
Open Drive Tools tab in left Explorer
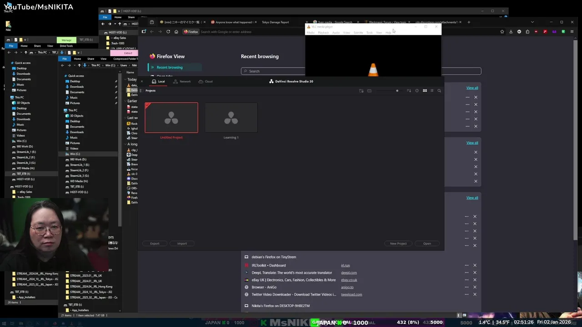(x=66, y=46)
